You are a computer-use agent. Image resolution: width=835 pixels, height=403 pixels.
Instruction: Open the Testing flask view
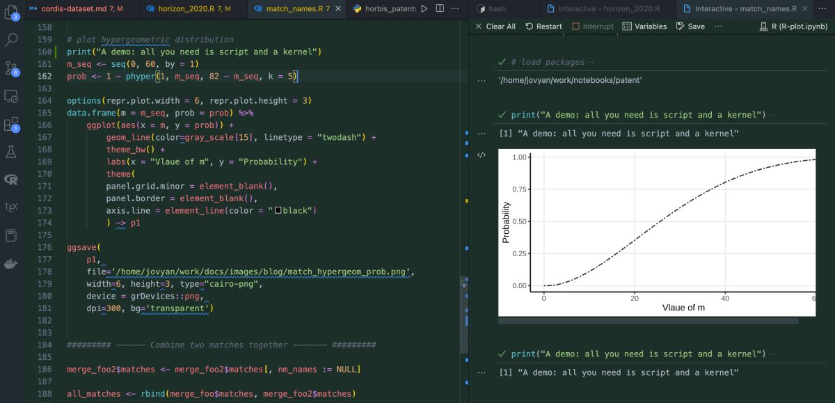pos(11,151)
